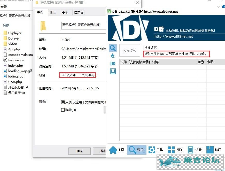225x171 pixels.
Task: Go to the 主页 tab in D盾
Action: [117, 150]
